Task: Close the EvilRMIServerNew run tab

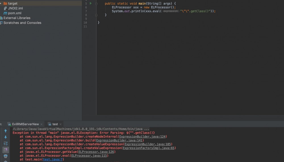Action: point(41,124)
